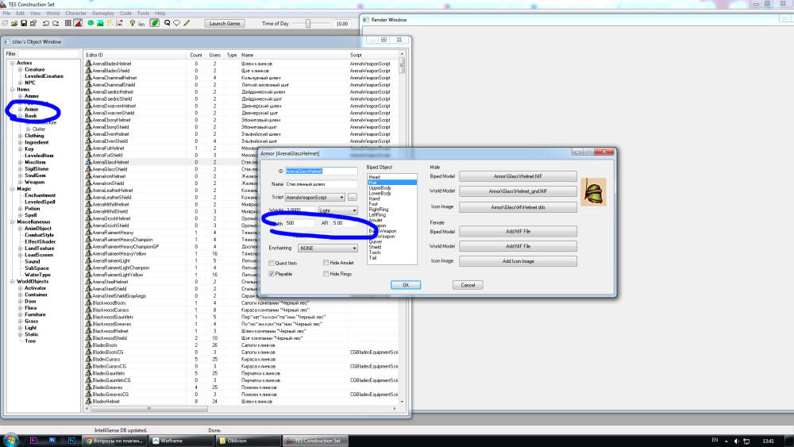This screenshot has width=794, height=447.
Task: Click the Health field showing 500
Action: [299, 223]
